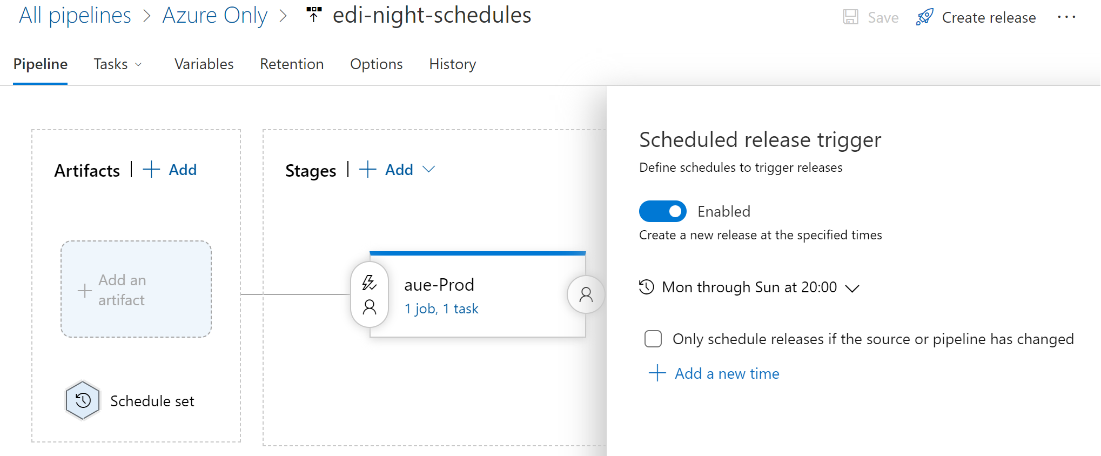Expand the Mon through Sun at 20:00 schedule

(852, 288)
